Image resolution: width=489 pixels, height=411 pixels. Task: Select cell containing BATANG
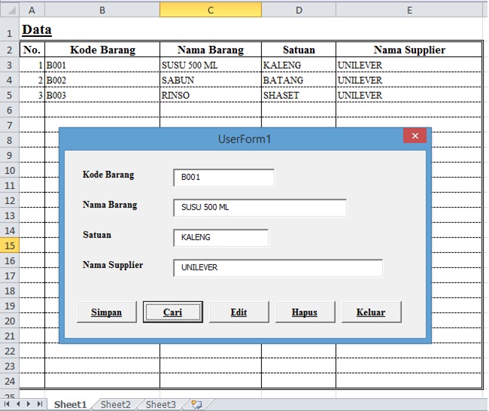(299, 80)
